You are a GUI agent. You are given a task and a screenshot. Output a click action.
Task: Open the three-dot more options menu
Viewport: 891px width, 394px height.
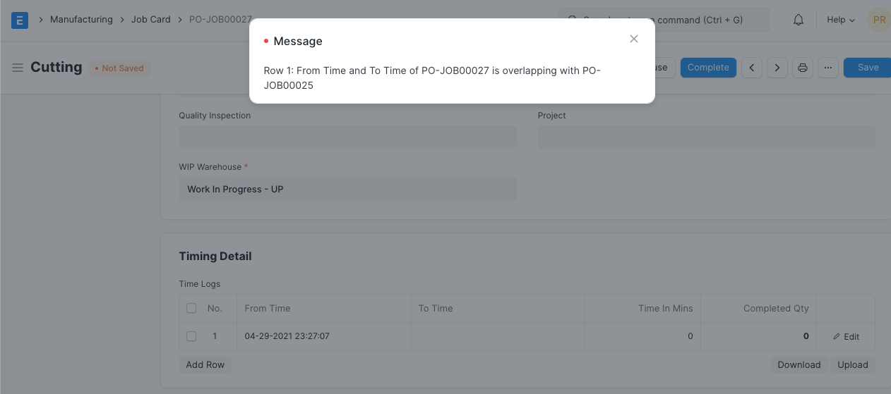pyautogui.click(x=828, y=68)
